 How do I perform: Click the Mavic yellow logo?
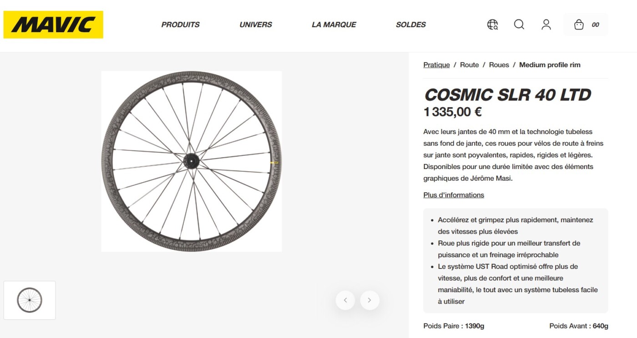[53, 25]
